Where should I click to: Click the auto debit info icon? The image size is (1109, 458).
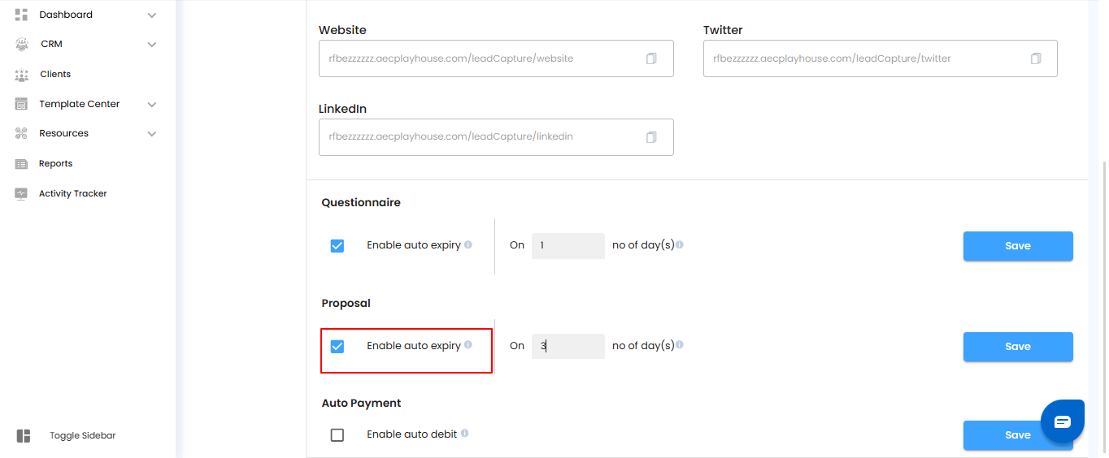465,434
